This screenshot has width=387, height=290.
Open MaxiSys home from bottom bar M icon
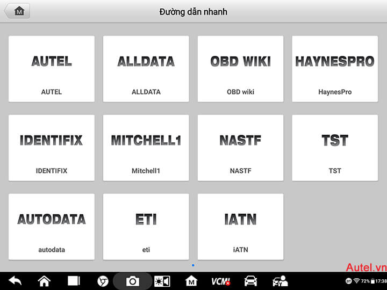click(x=191, y=281)
